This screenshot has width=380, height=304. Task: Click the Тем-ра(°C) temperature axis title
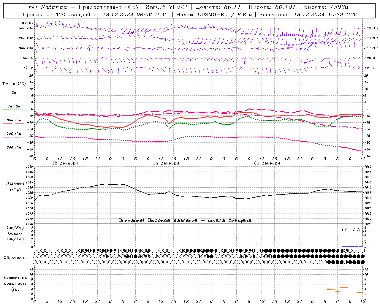click(14, 84)
